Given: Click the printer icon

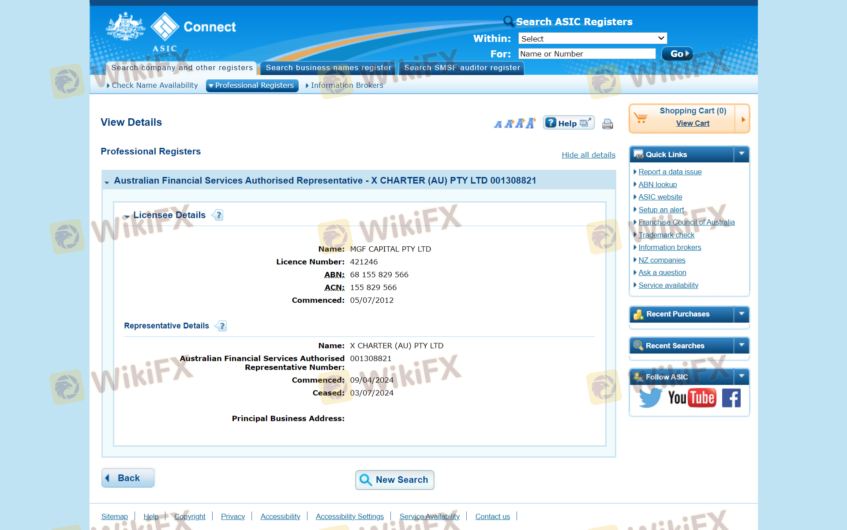Looking at the screenshot, I should 607,124.
